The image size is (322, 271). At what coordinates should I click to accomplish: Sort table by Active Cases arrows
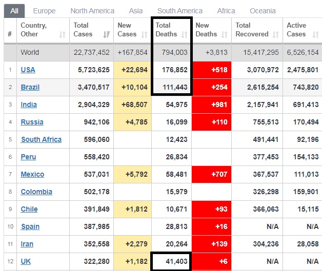pos(316,35)
